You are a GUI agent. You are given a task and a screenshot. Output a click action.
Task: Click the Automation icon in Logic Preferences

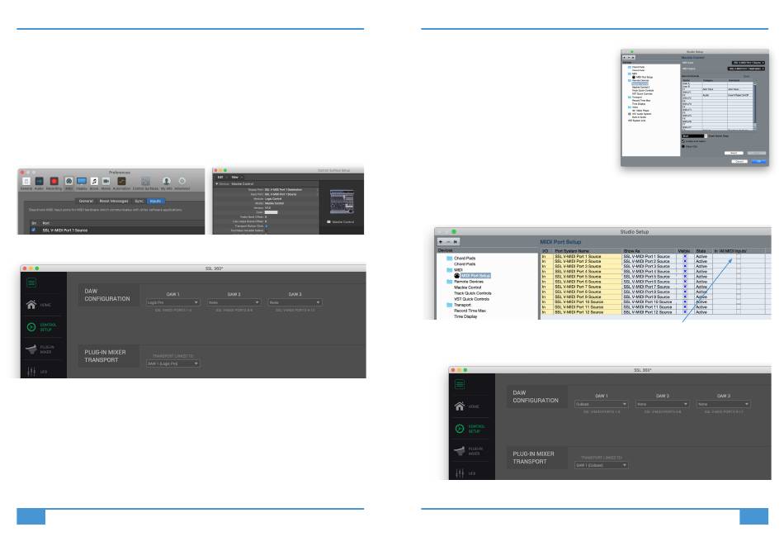pos(121,182)
